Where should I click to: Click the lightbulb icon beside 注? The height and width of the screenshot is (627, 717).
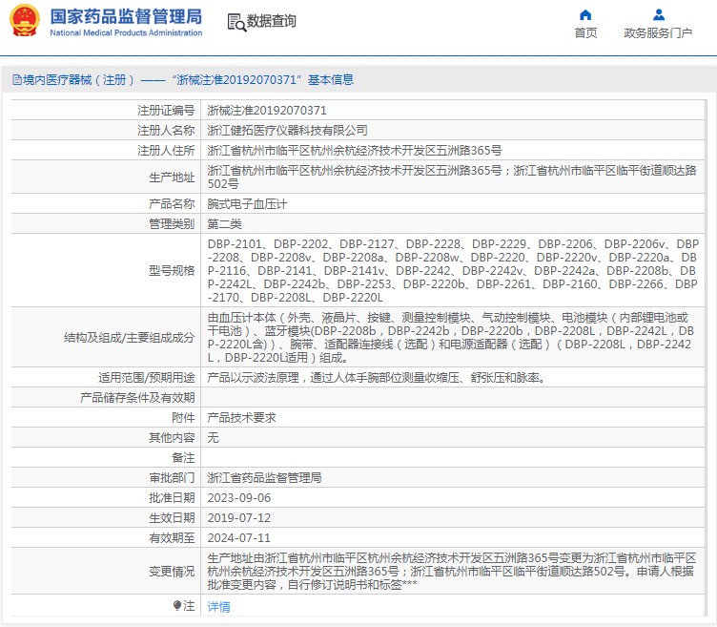pos(177,605)
